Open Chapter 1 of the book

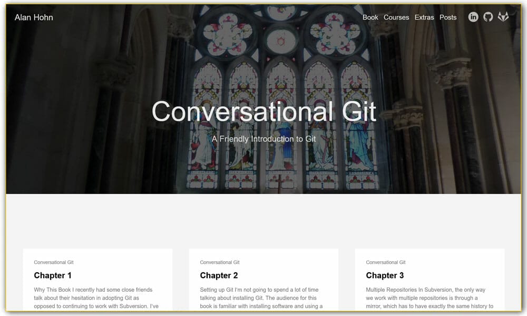53,275
